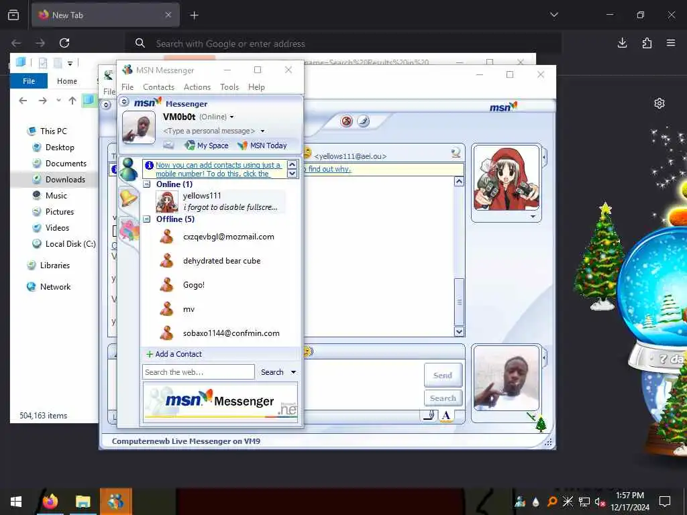Open My Space in MSN Messenger

(x=207, y=146)
